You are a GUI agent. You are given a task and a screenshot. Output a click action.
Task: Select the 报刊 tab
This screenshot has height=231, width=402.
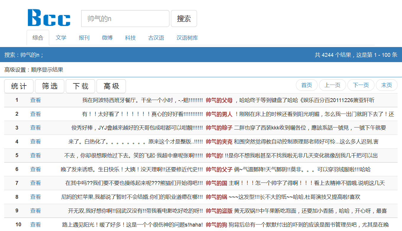pos(84,38)
